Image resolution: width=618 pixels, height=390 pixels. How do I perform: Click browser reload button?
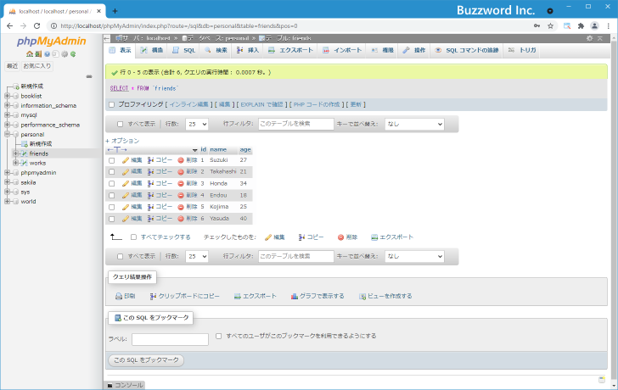coord(37,26)
